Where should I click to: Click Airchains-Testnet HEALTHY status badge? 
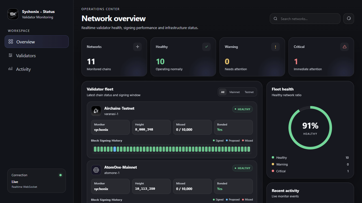(x=242, y=109)
